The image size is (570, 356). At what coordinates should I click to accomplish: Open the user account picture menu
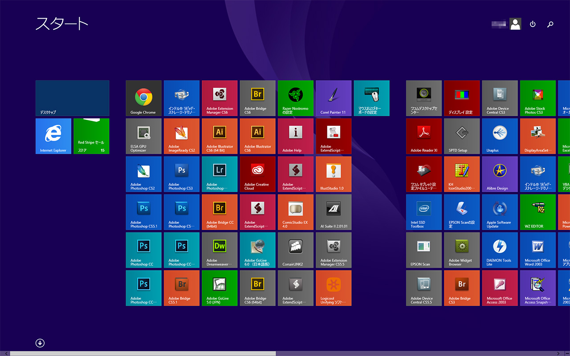(x=515, y=24)
